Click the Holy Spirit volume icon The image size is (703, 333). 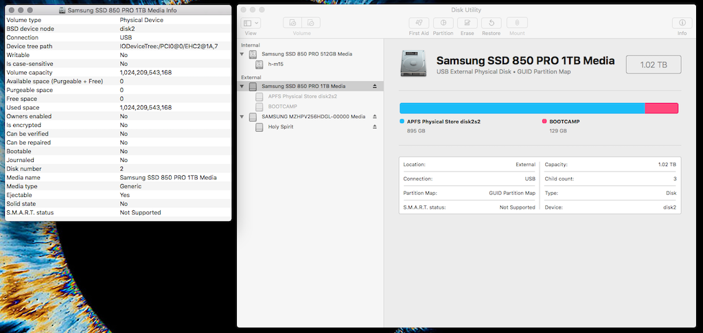click(259, 127)
